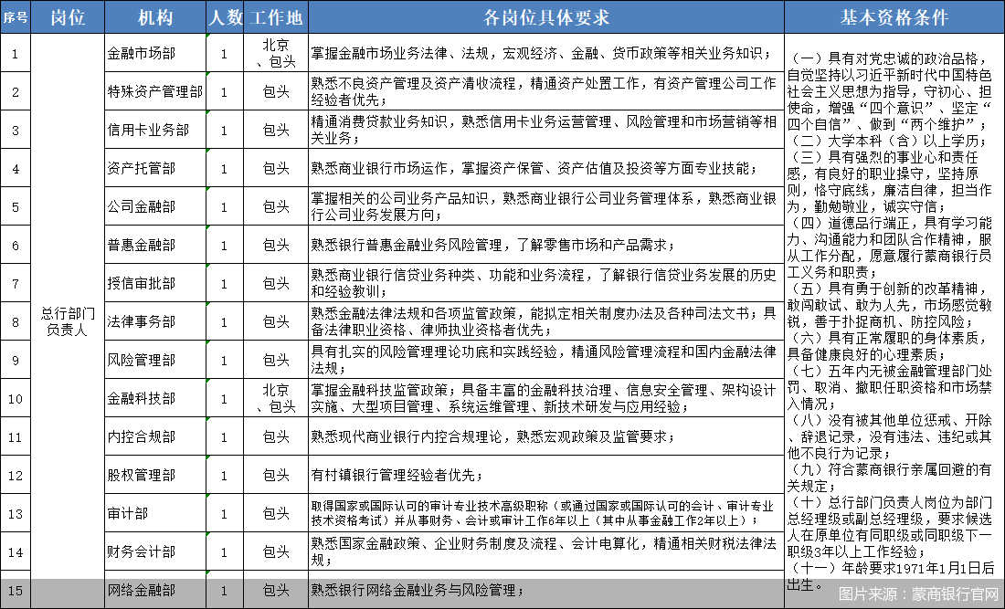
Task: Click the 基本资格条件 column header
Action: click(x=894, y=17)
